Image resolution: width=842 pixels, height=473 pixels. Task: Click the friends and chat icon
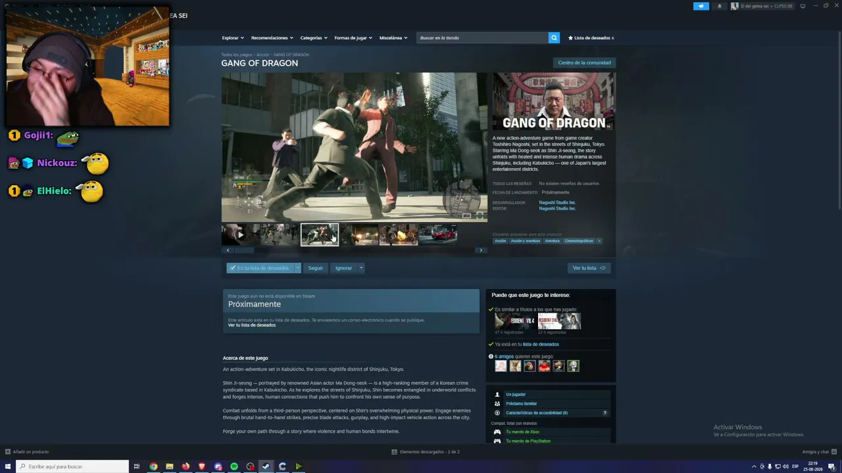coord(835,452)
